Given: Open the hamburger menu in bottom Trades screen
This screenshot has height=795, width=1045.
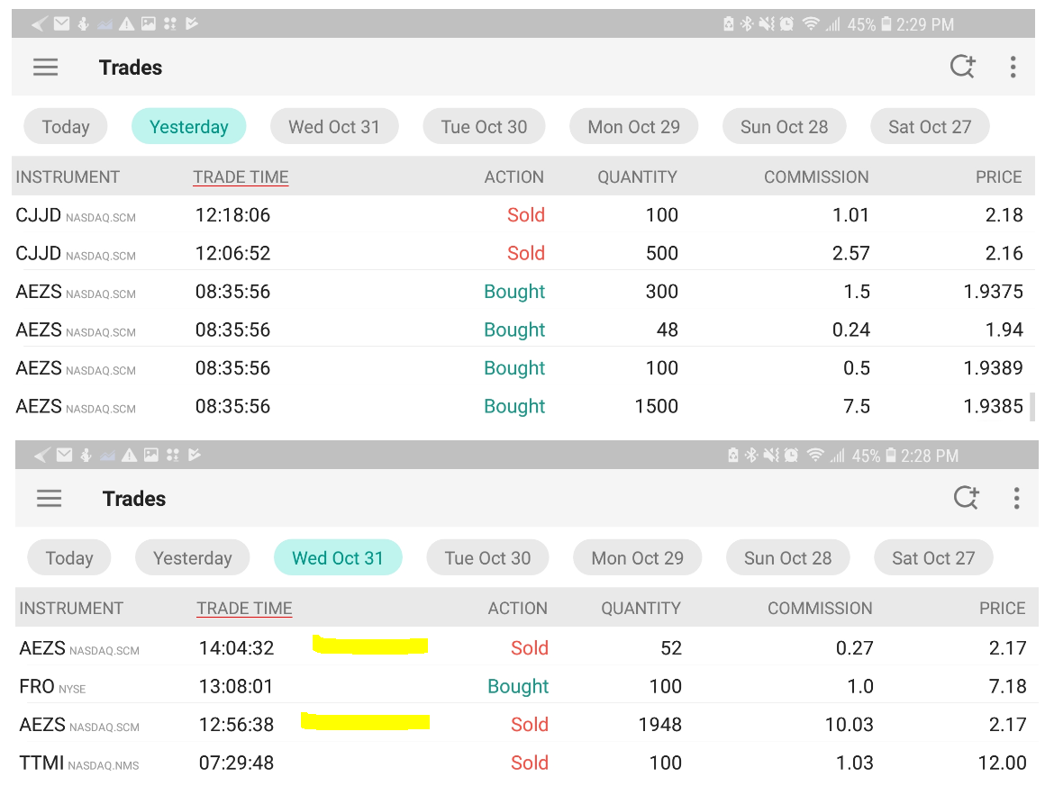Looking at the screenshot, I should 50,499.
